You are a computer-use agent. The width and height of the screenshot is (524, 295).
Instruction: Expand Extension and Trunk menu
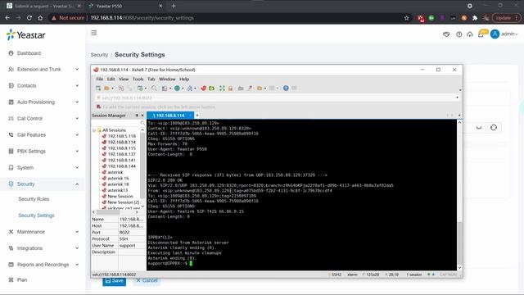click(x=43, y=69)
